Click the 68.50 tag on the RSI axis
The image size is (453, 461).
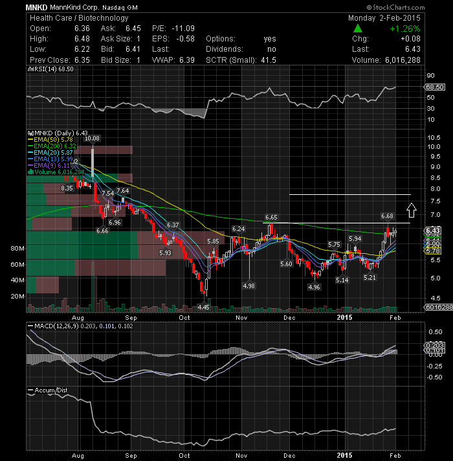pyautogui.click(x=434, y=87)
